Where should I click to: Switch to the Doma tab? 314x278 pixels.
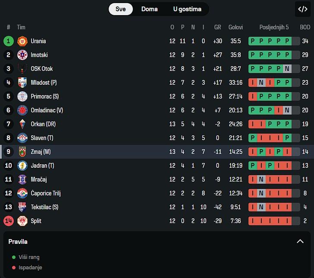[x=149, y=9]
